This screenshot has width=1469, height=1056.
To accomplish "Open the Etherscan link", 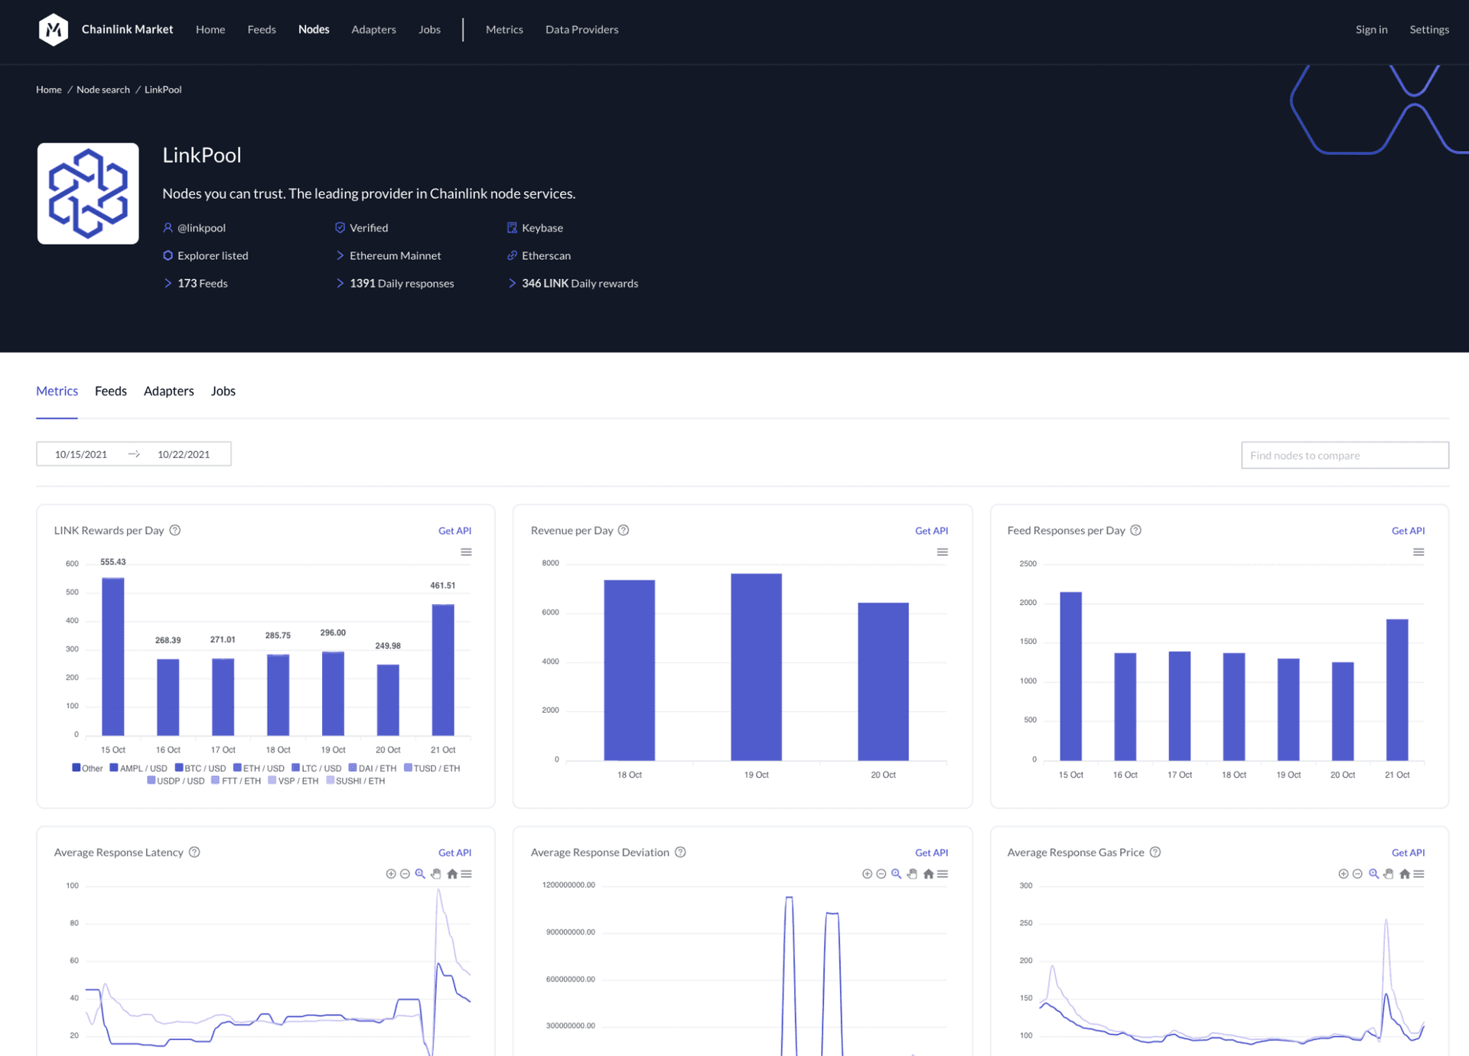I will pos(539,255).
